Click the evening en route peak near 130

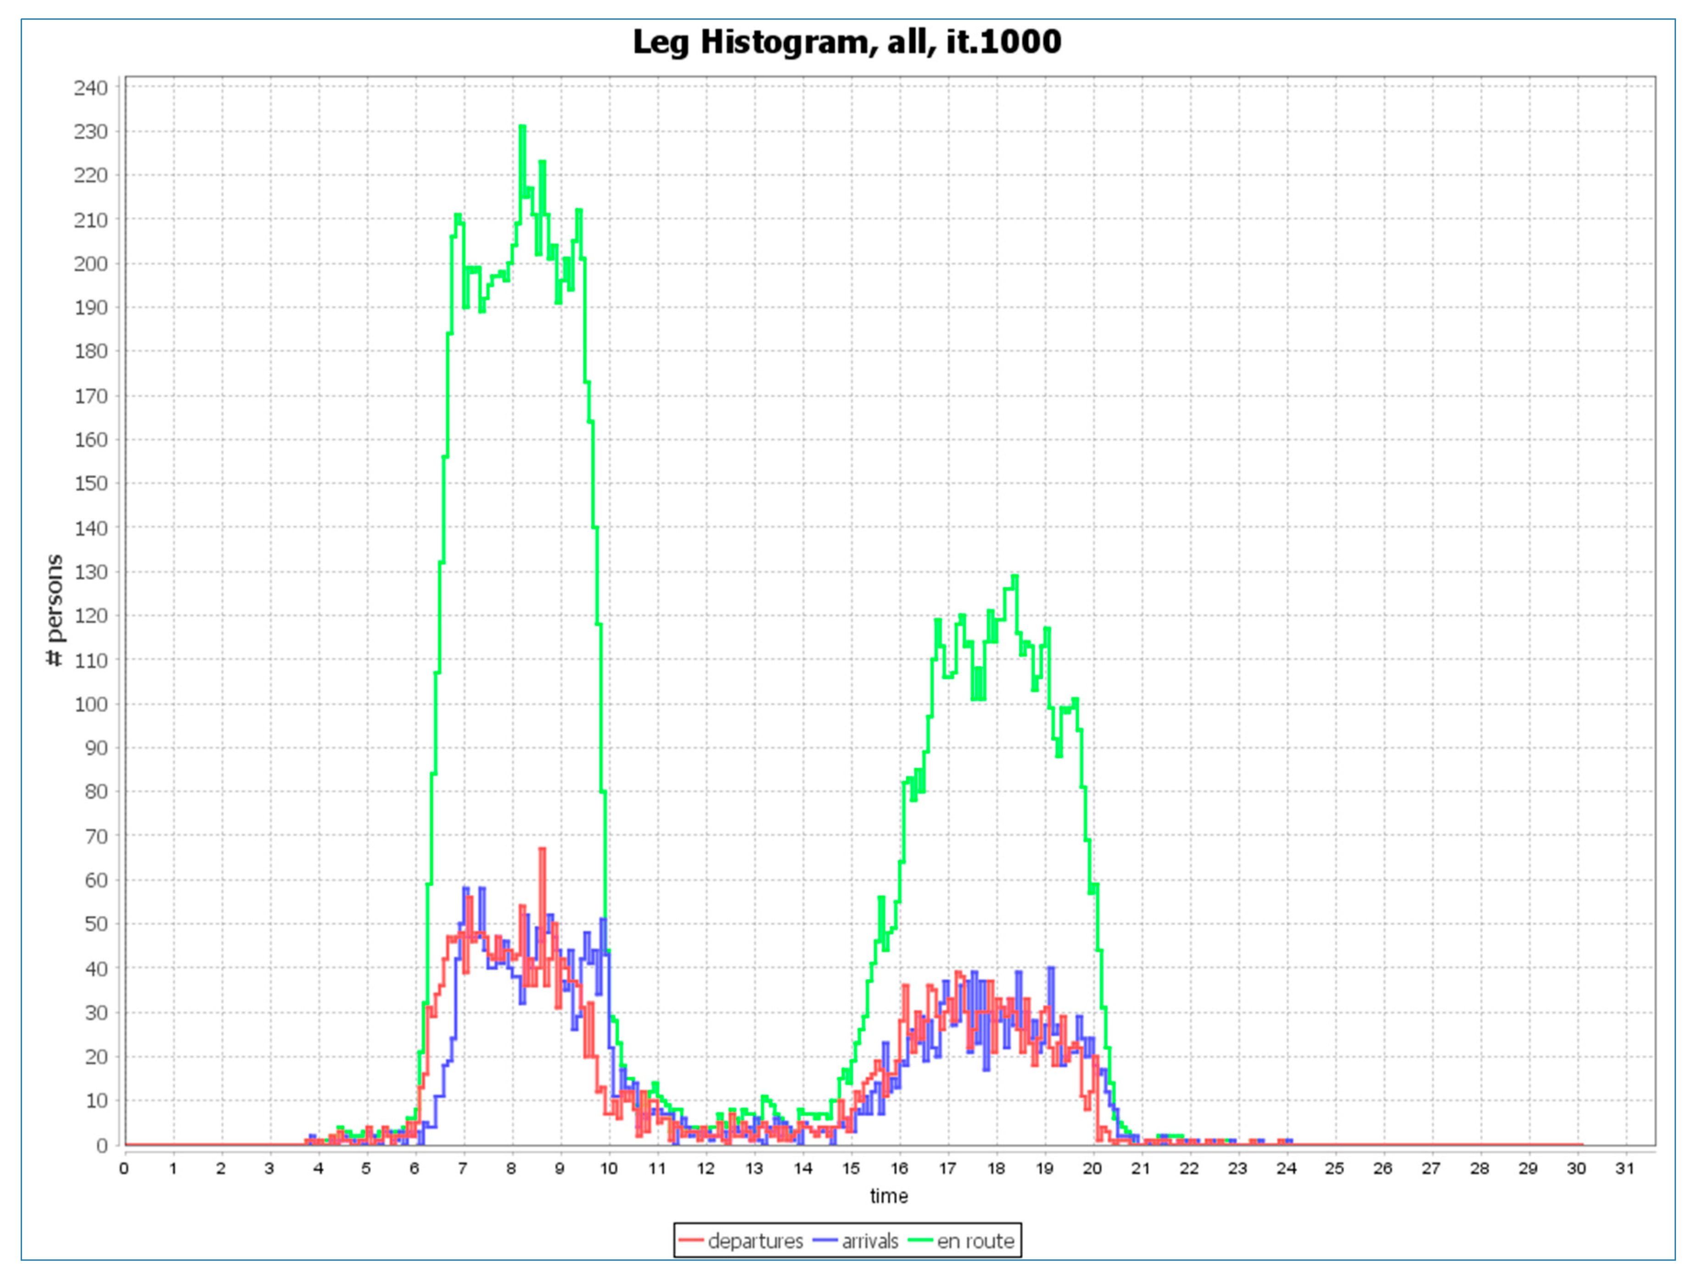[x=1015, y=576]
